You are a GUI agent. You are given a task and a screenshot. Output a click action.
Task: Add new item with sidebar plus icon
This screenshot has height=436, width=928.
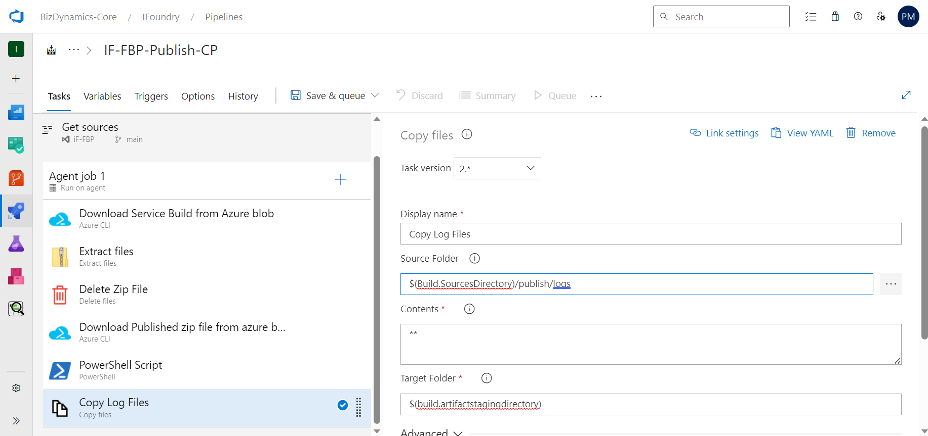point(16,78)
